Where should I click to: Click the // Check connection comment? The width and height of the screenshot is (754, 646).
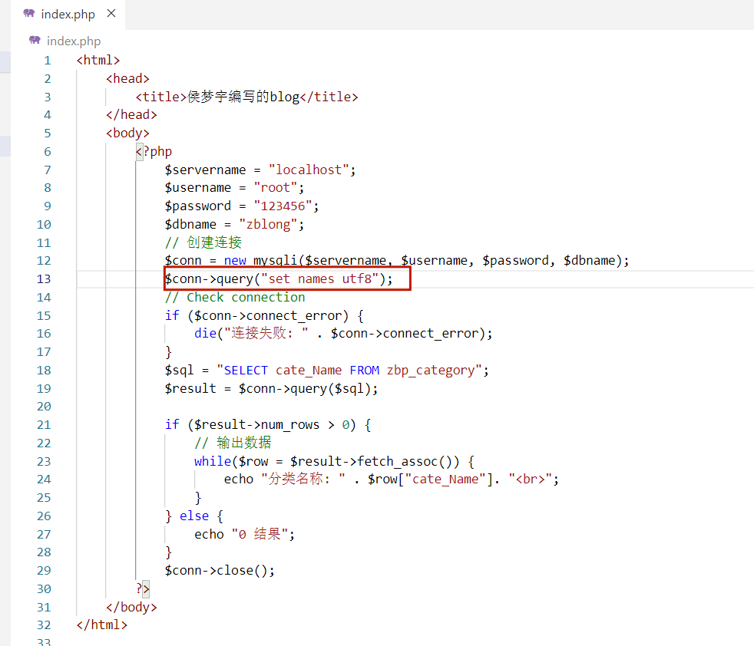[235, 298]
